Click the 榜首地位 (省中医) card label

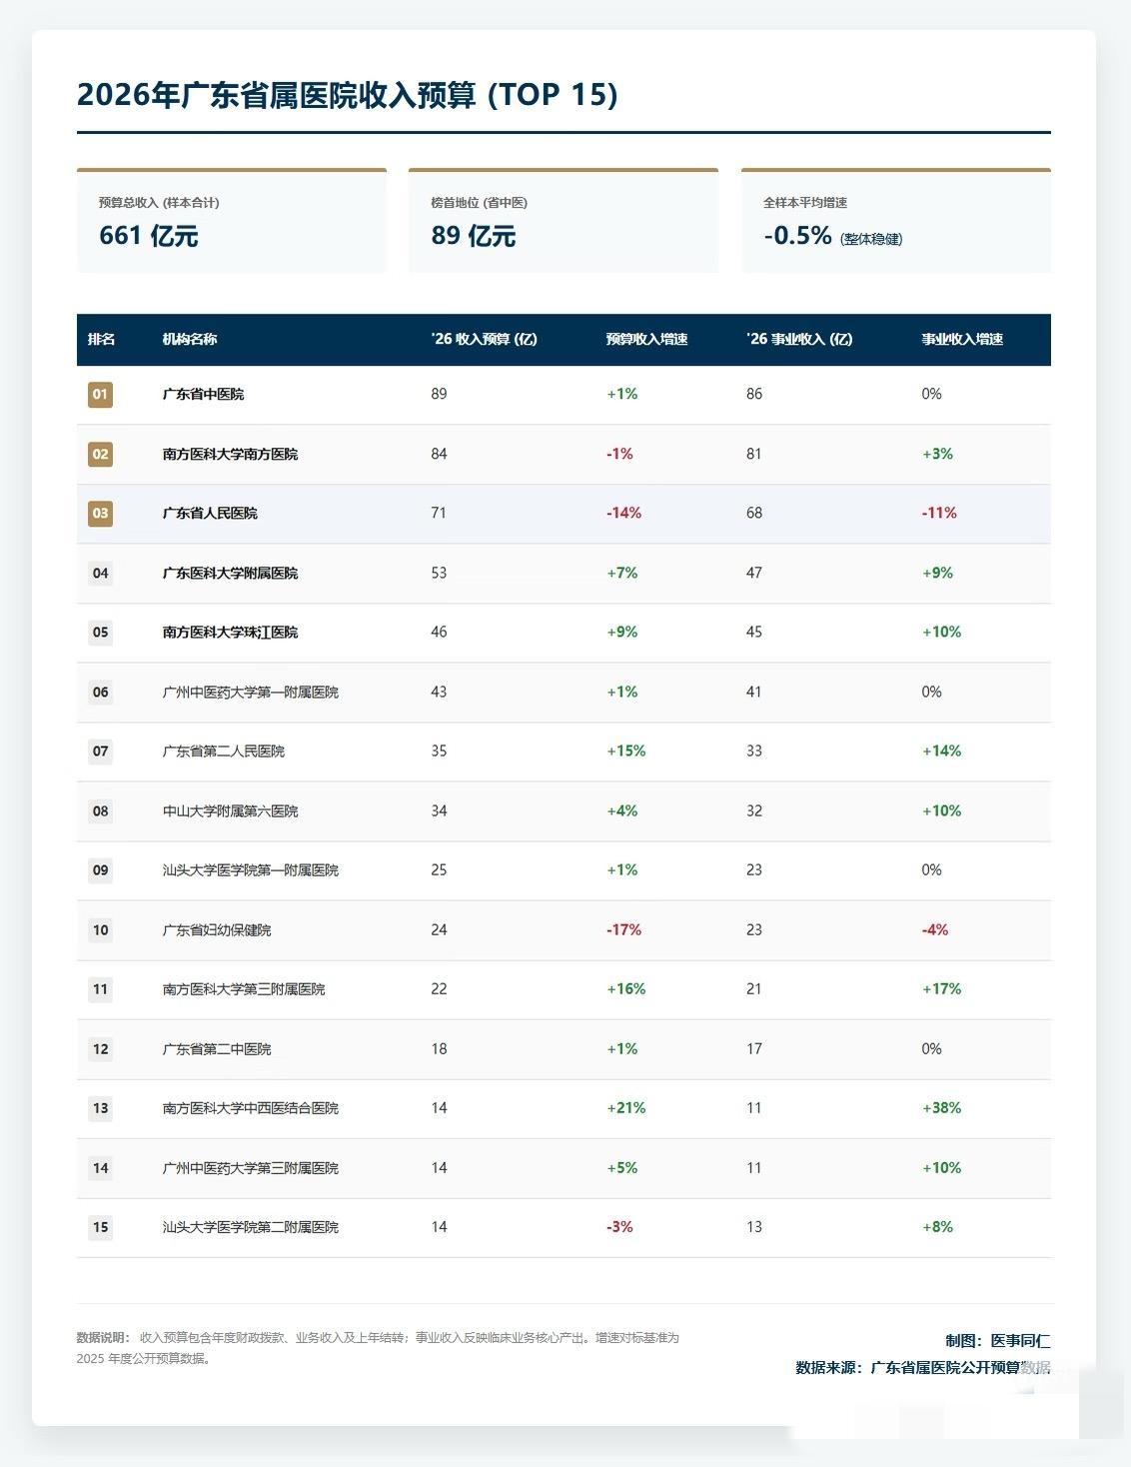(x=480, y=203)
